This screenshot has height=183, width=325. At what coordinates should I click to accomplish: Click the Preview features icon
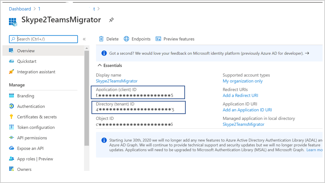[158, 39]
